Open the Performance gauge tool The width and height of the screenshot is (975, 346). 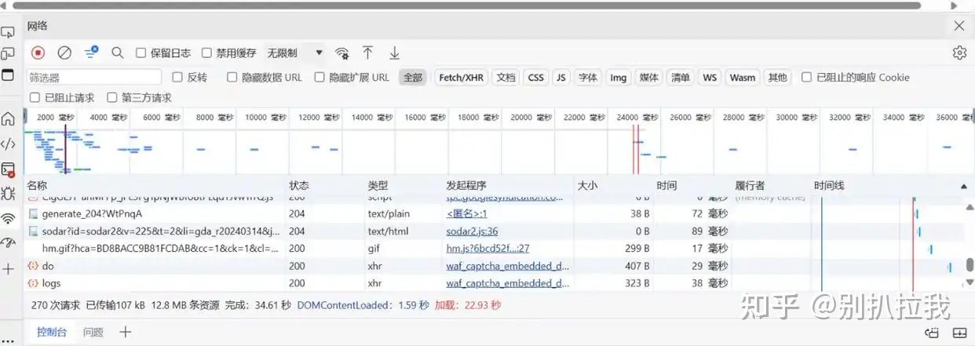pyautogui.click(x=8, y=243)
